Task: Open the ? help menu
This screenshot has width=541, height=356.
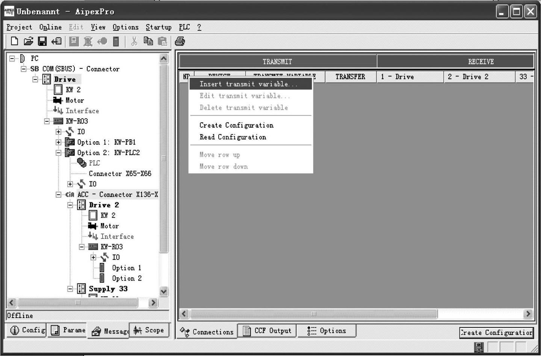Action: pos(199,27)
